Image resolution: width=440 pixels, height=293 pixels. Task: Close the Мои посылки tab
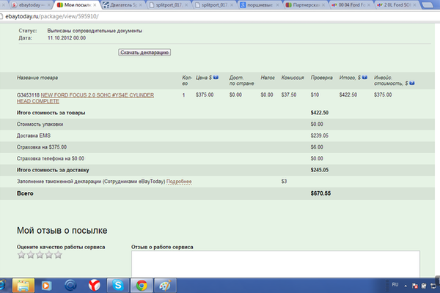click(x=95, y=5)
